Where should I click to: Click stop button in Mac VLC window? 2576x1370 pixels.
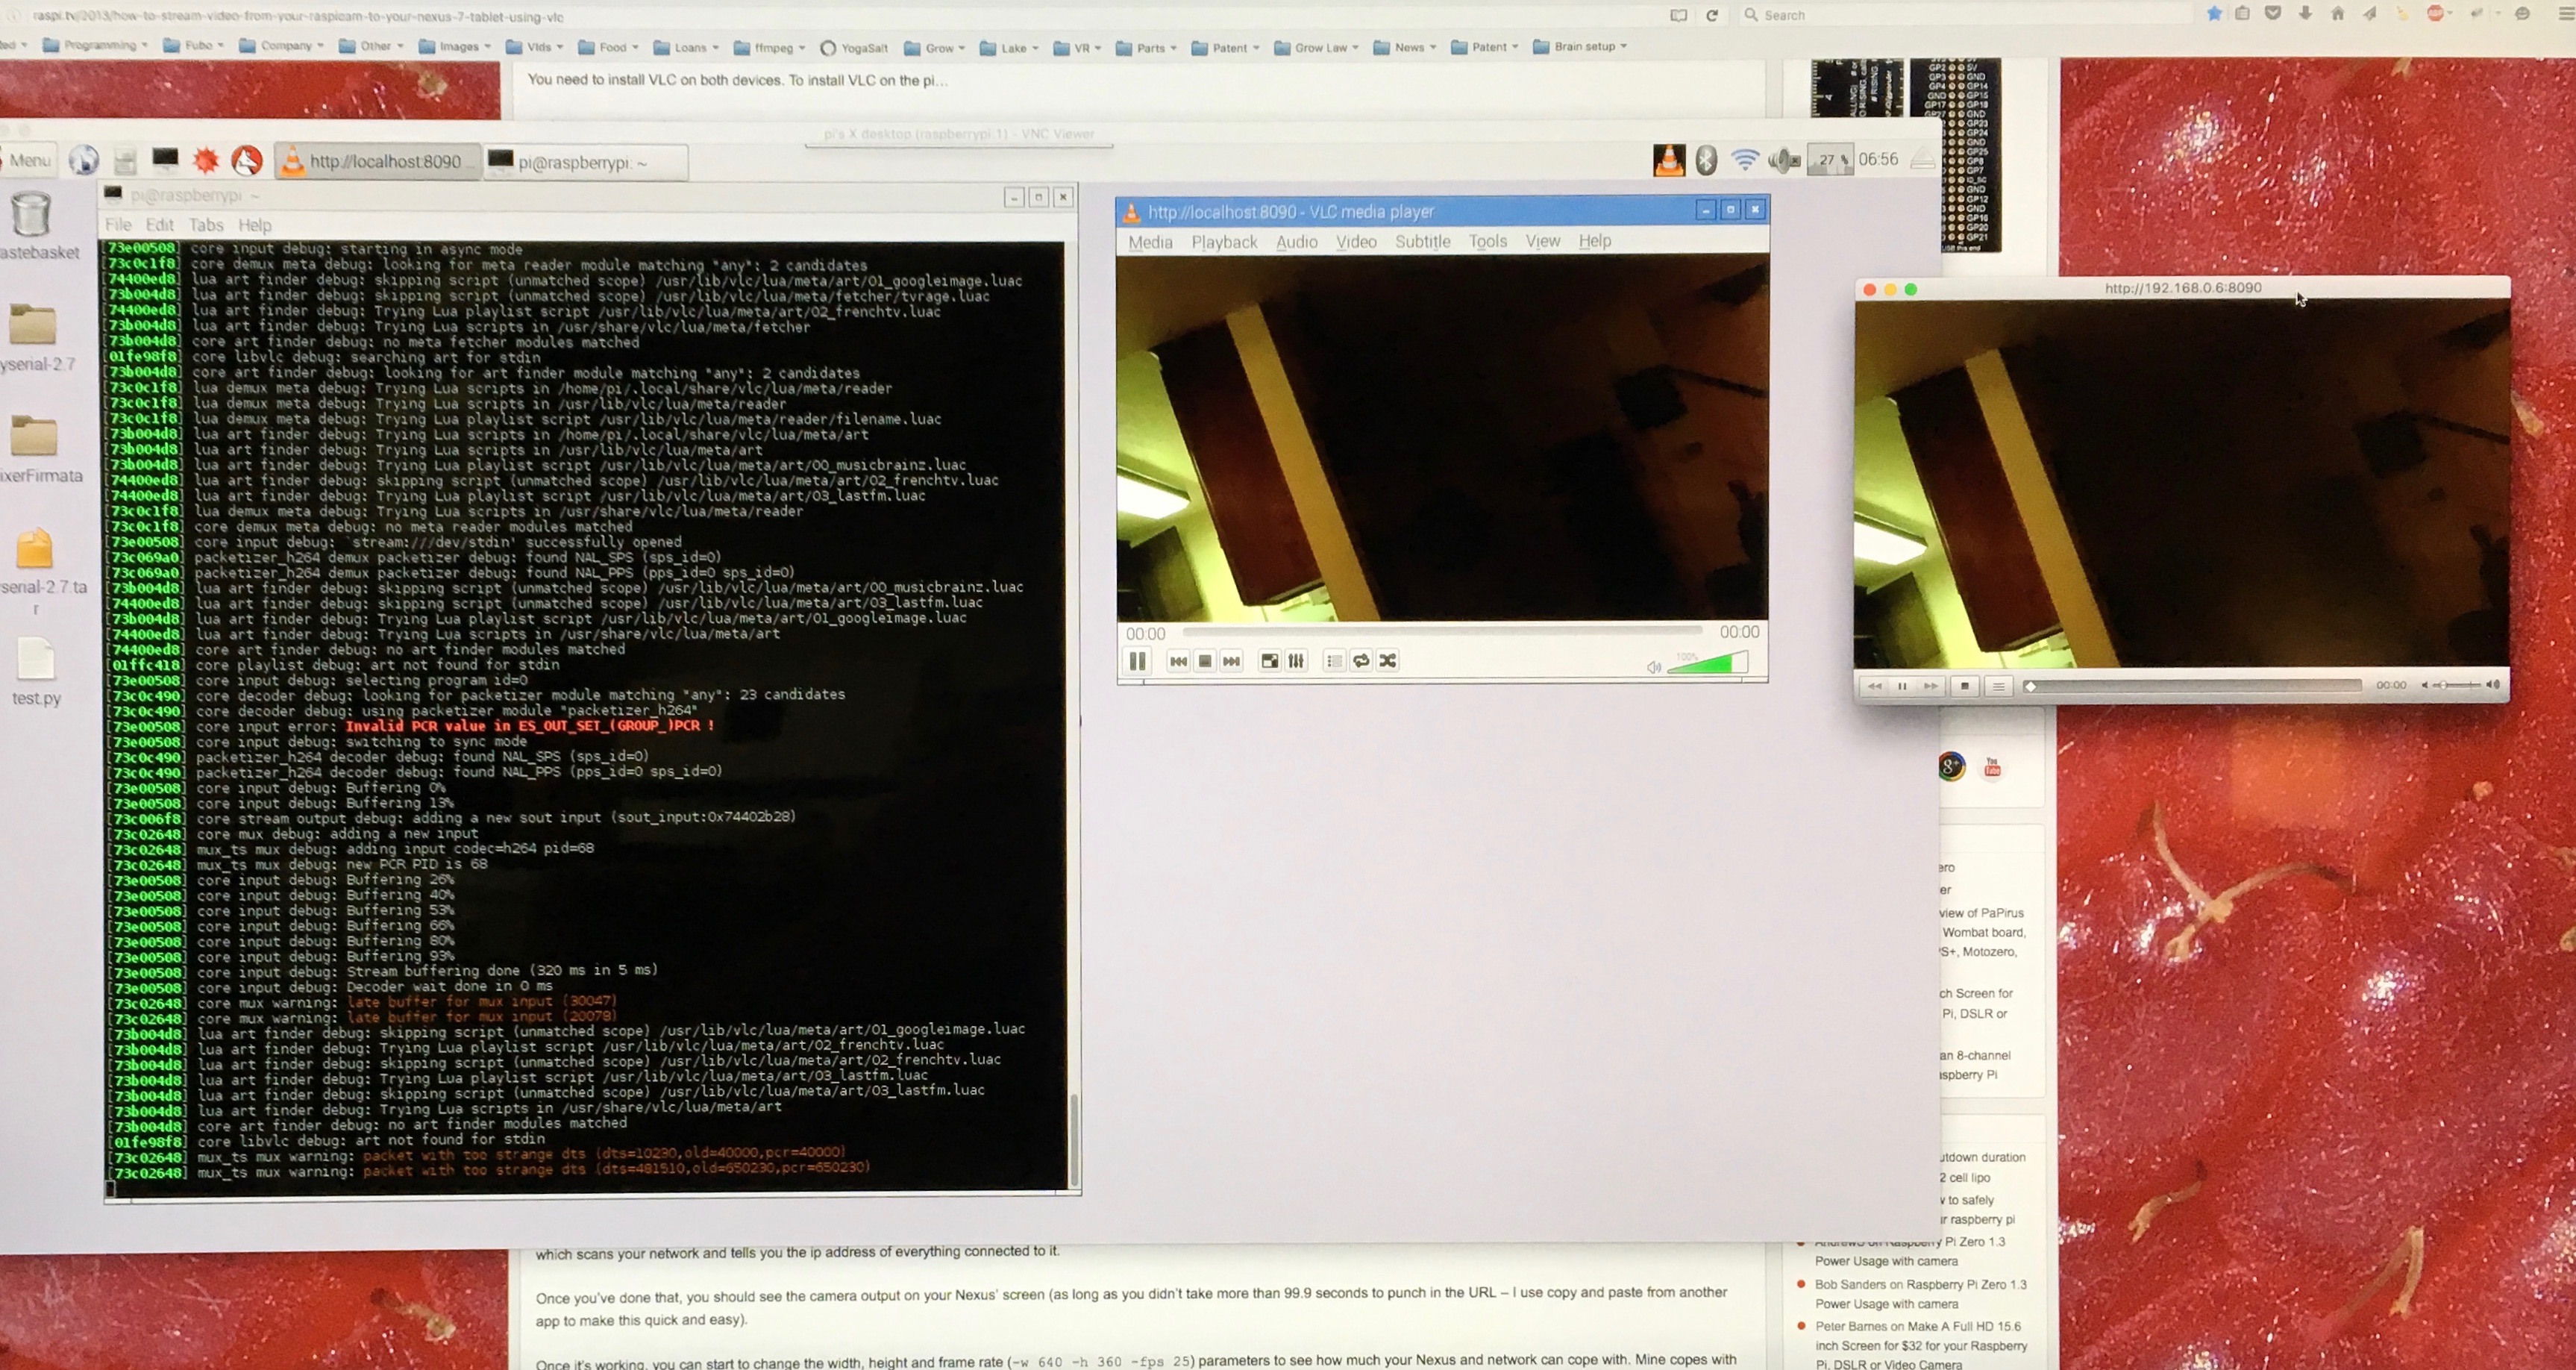pos(1964,686)
